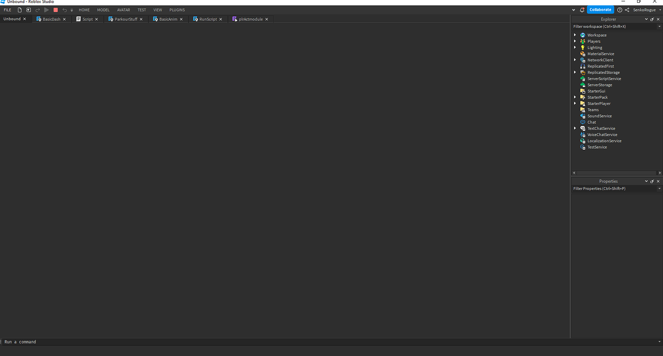Select ServerStorage in the Explorer tree

point(600,85)
